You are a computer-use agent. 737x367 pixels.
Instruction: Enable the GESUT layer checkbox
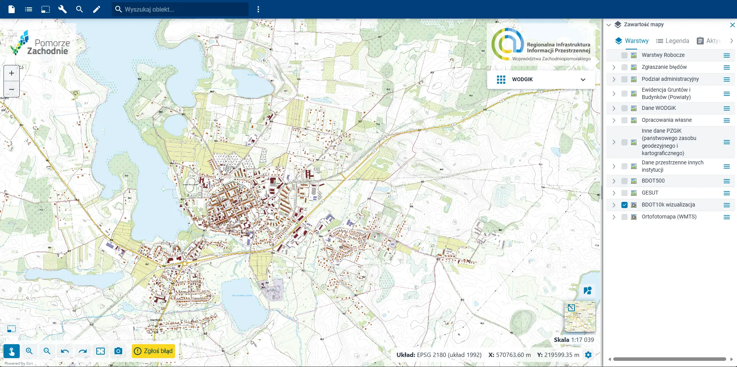(624, 193)
